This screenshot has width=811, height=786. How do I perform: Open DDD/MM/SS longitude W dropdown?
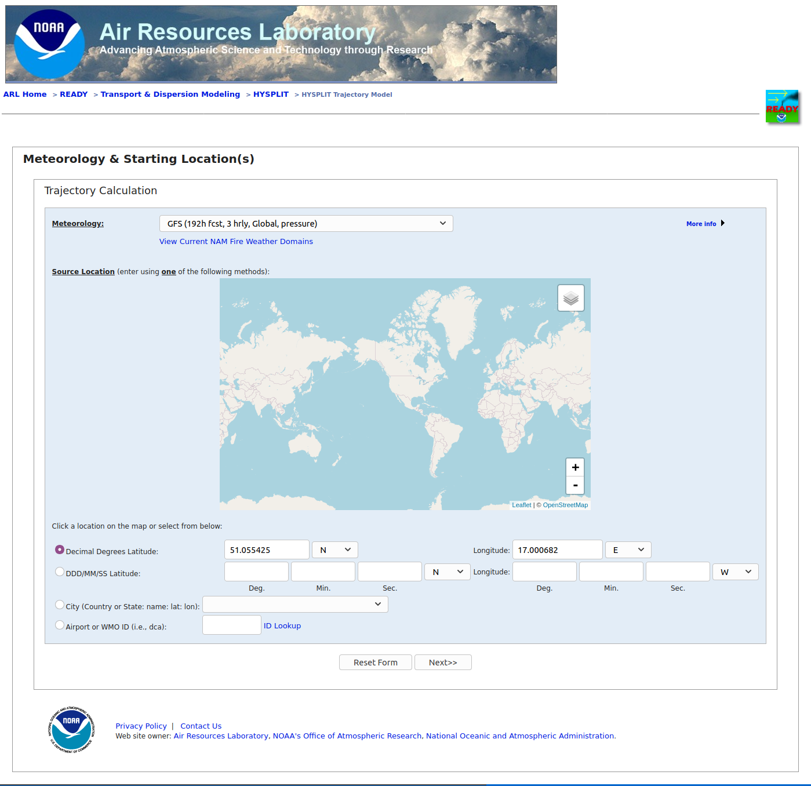736,572
